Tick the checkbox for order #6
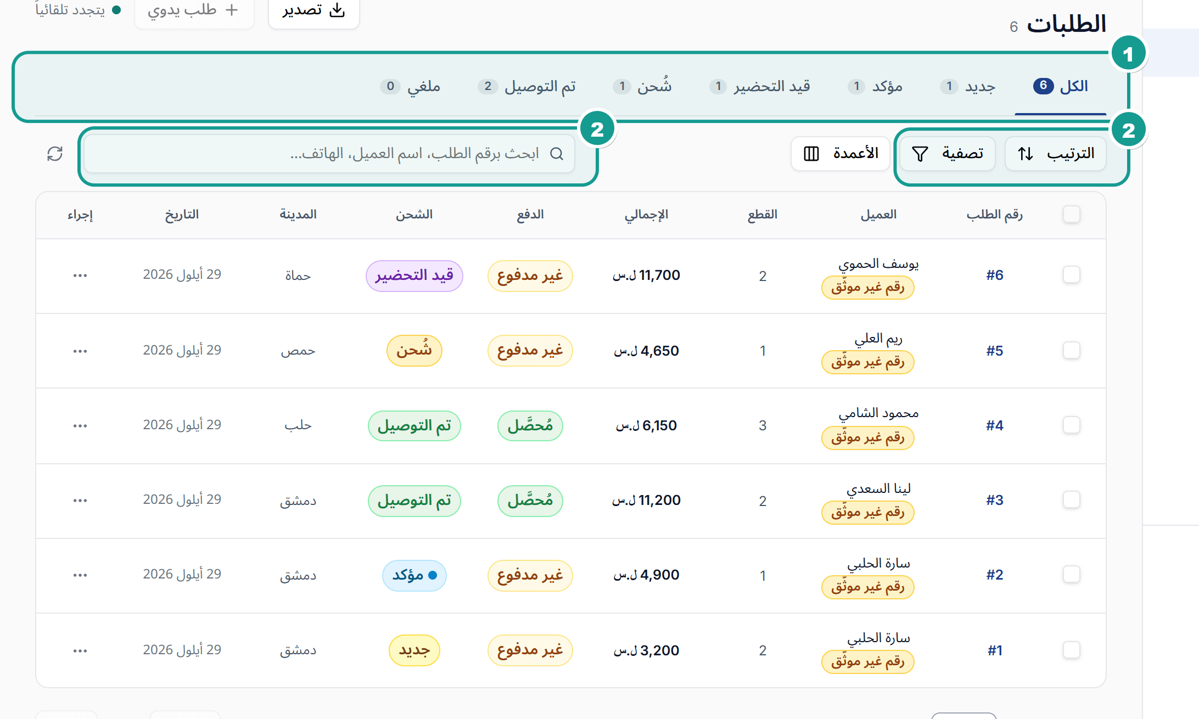1199x719 pixels. pos(1071,274)
